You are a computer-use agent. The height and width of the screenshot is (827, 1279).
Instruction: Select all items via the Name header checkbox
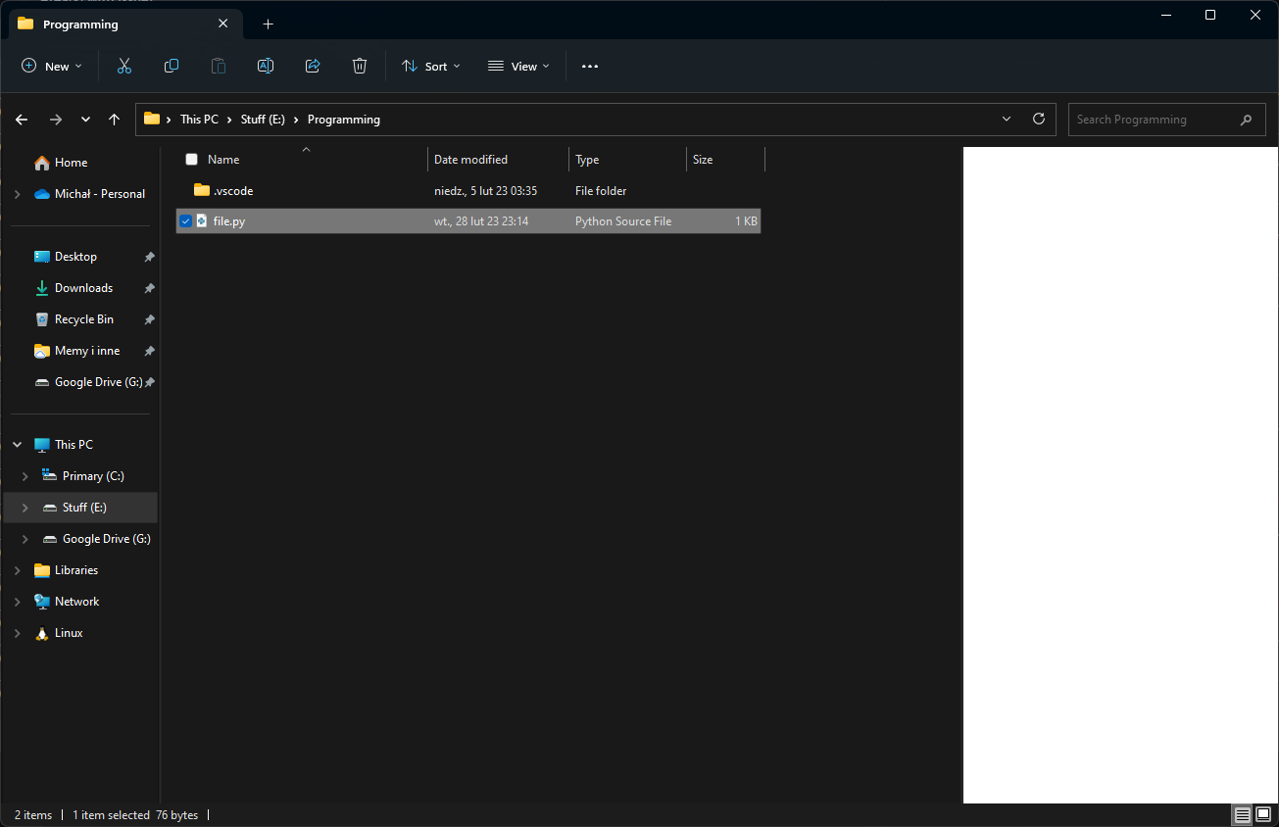click(191, 159)
